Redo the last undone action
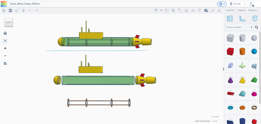 [36, 10]
